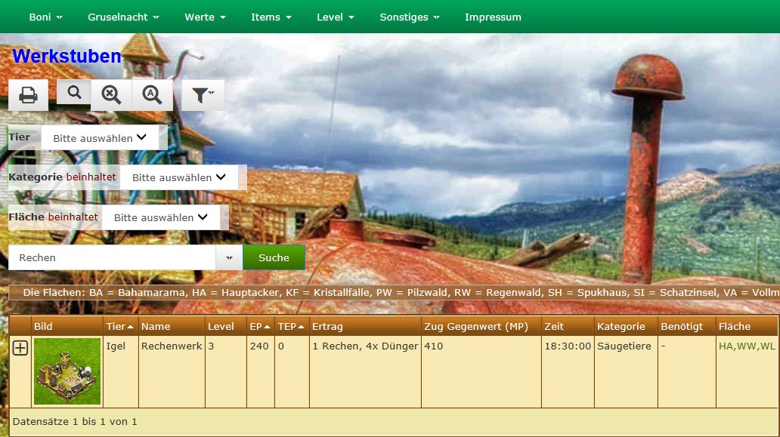Open the Boni menu
This screenshot has height=437, width=780.
[x=46, y=17]
